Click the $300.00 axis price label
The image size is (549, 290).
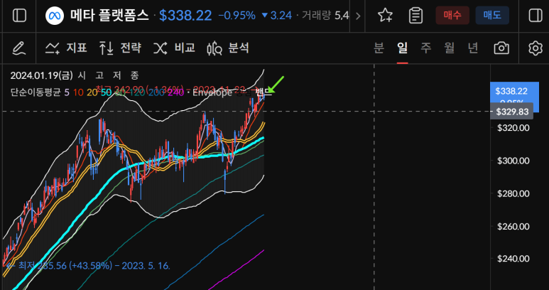click(x=513, y=161)
